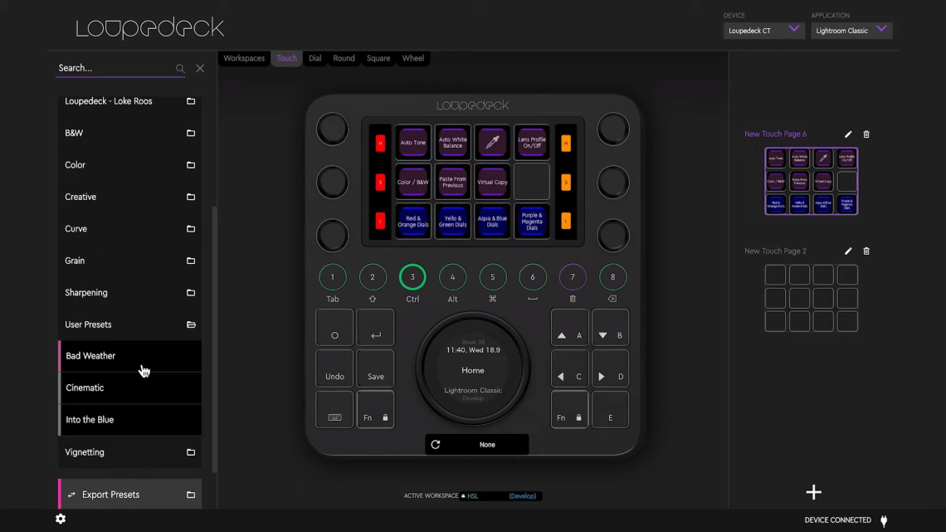Clear the search with X icon
The height and width of the screenshot is (532, 946).
click(x=200, y=69)
